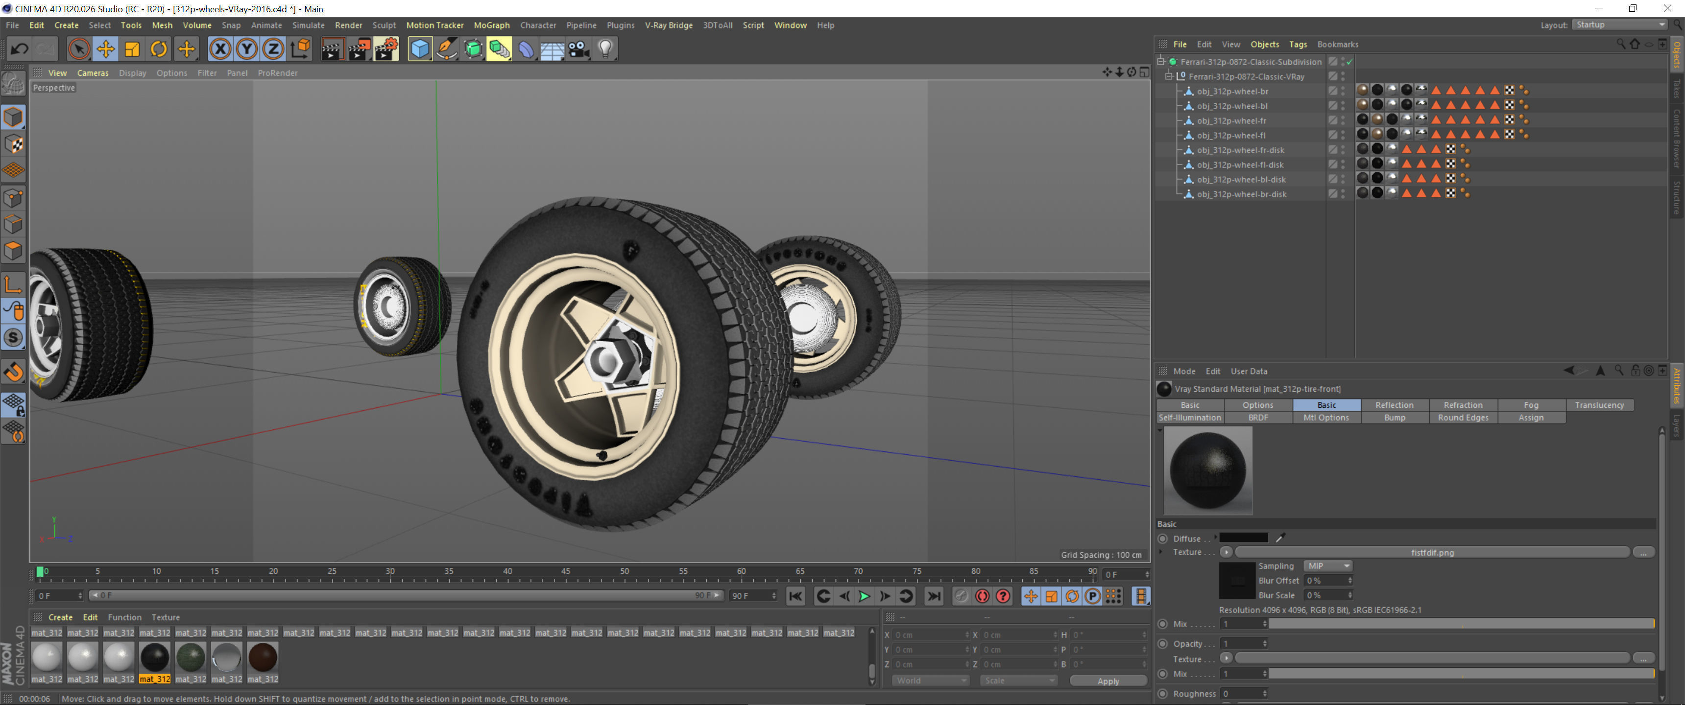This screenshot has width=1685, height=705.
Task: Open the Layout Startup dropdown
Action: [x=1619, y=25]
